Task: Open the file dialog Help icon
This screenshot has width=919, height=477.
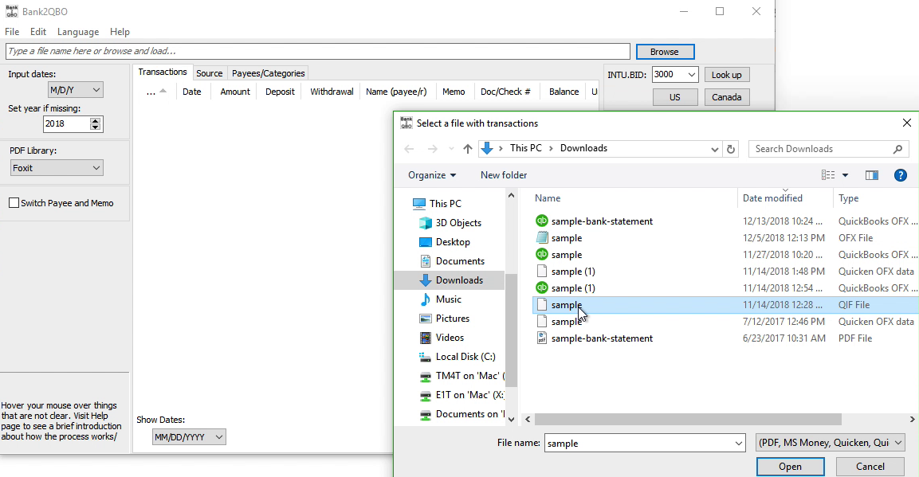Action: click(901, 175)
